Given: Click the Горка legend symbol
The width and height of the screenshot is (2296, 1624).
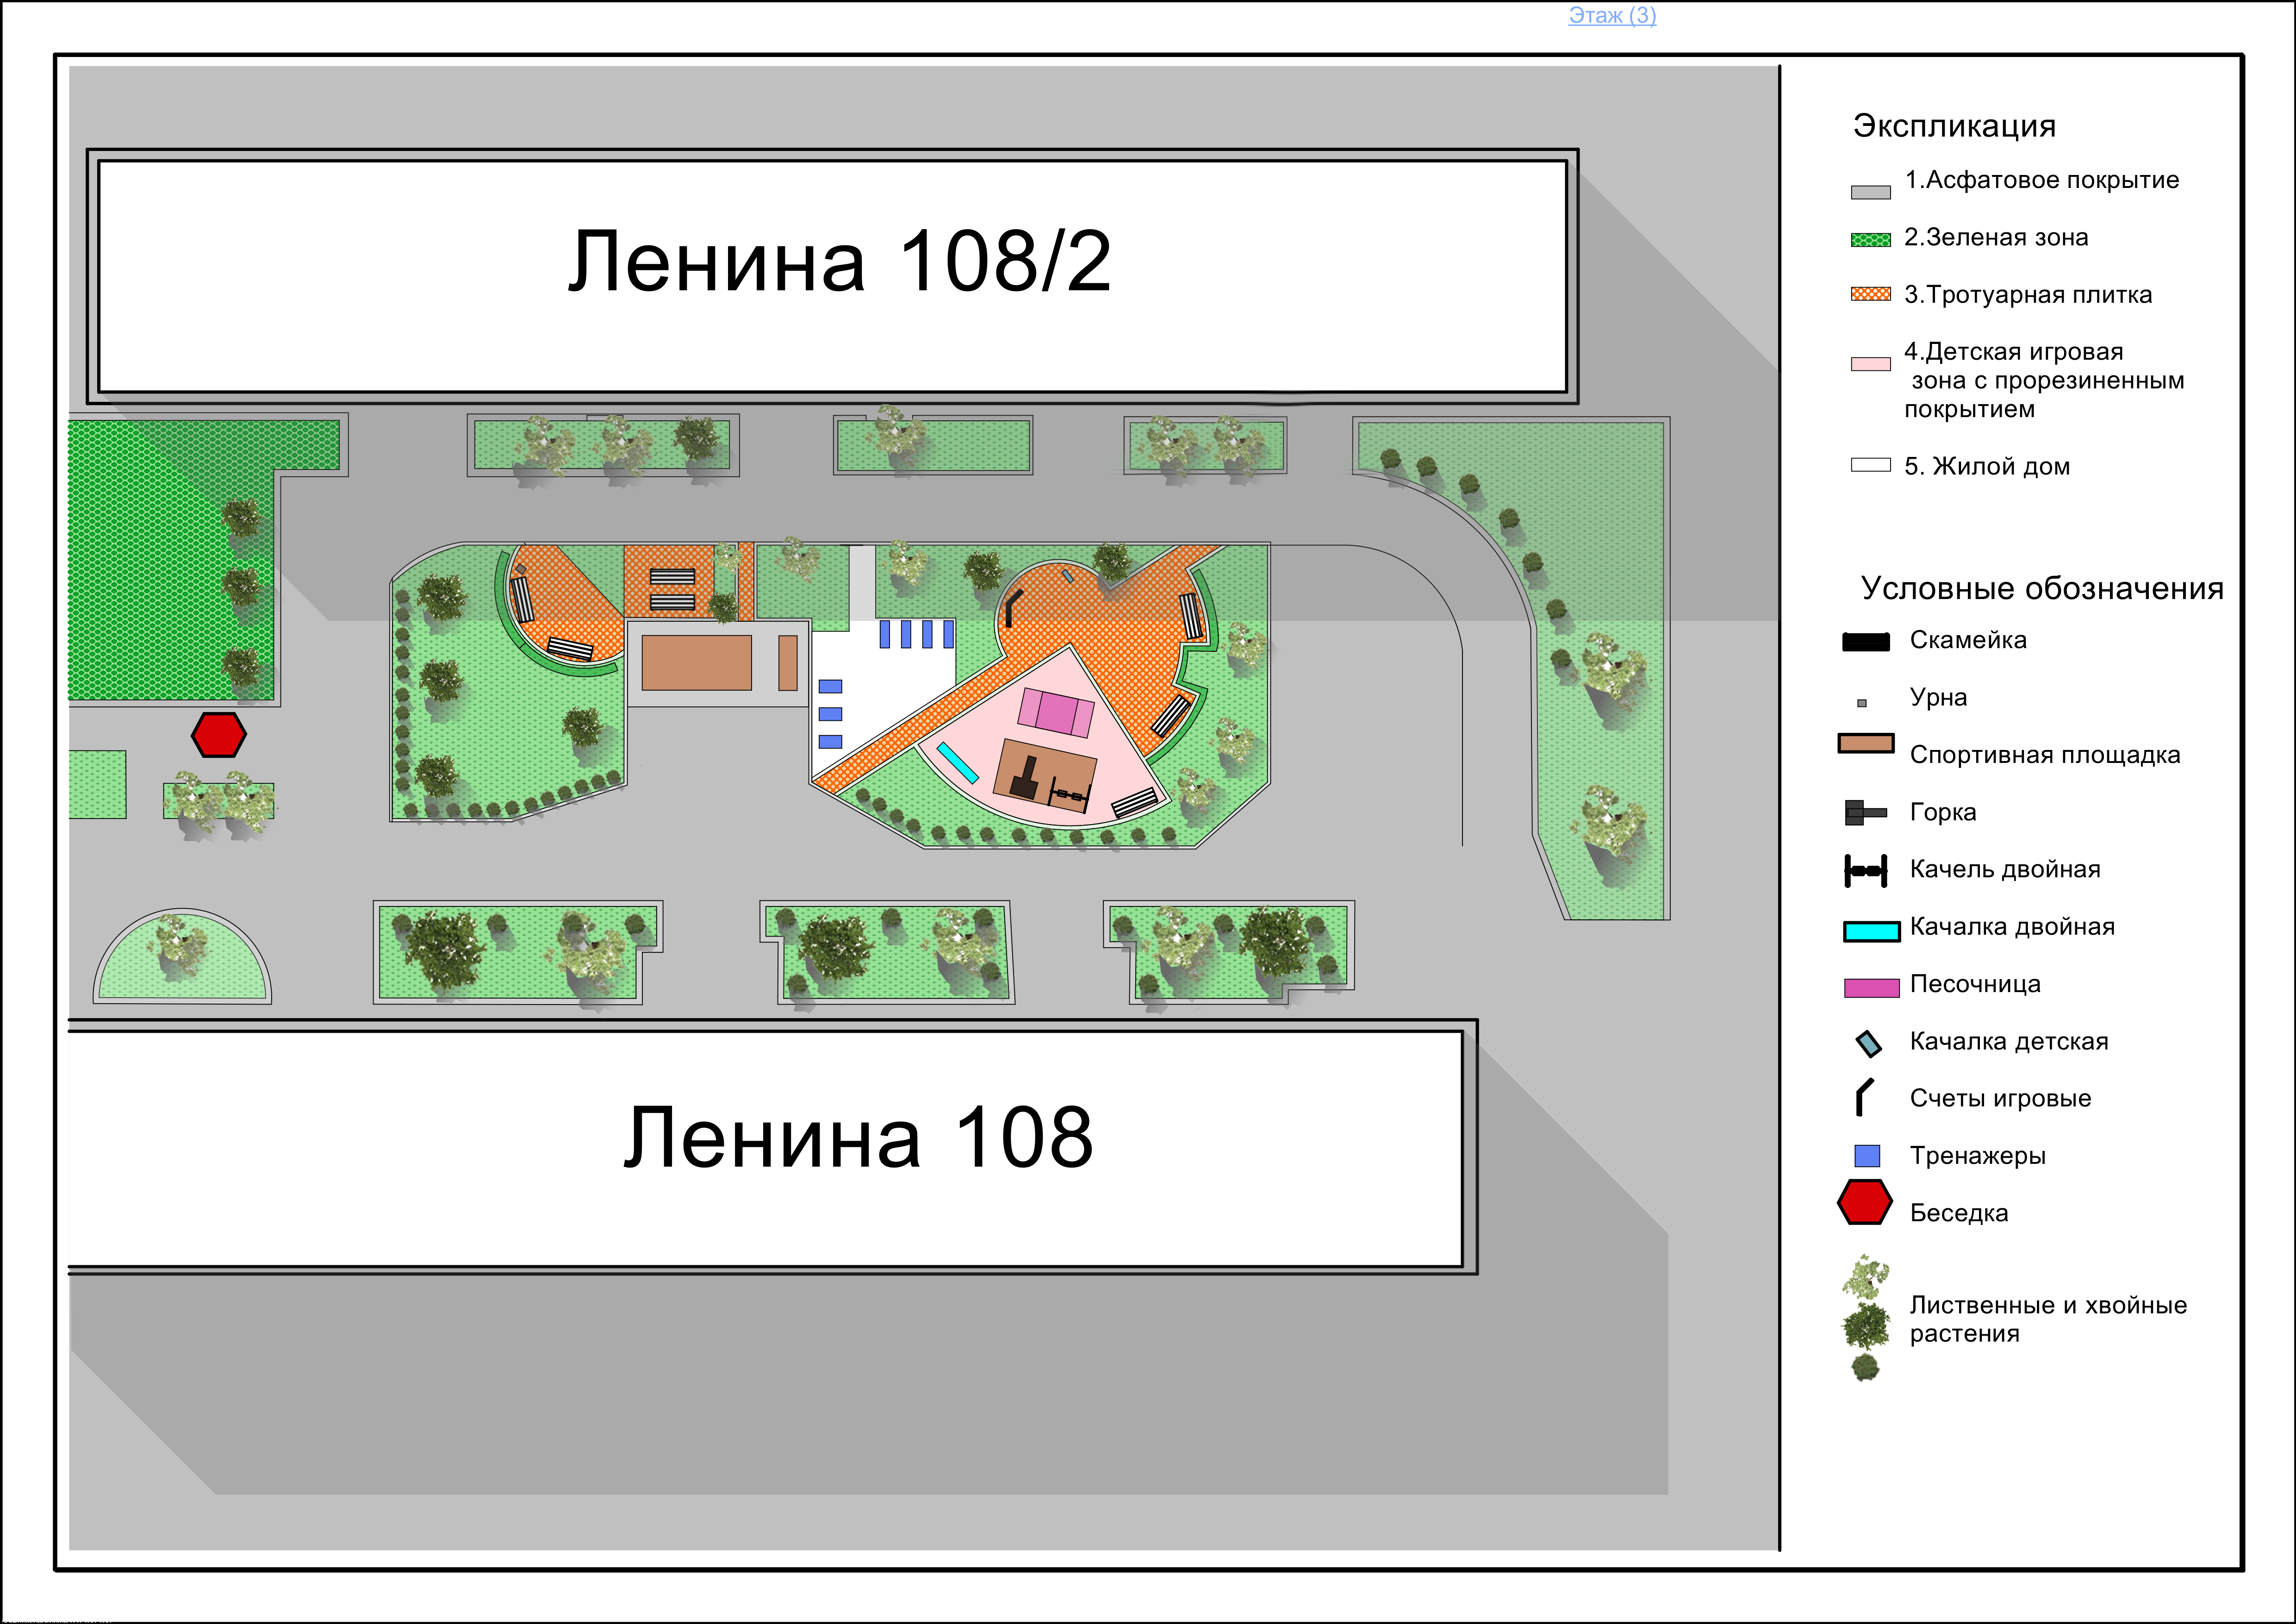Looking at the screenshot, I should click(x=1865, y=812).
